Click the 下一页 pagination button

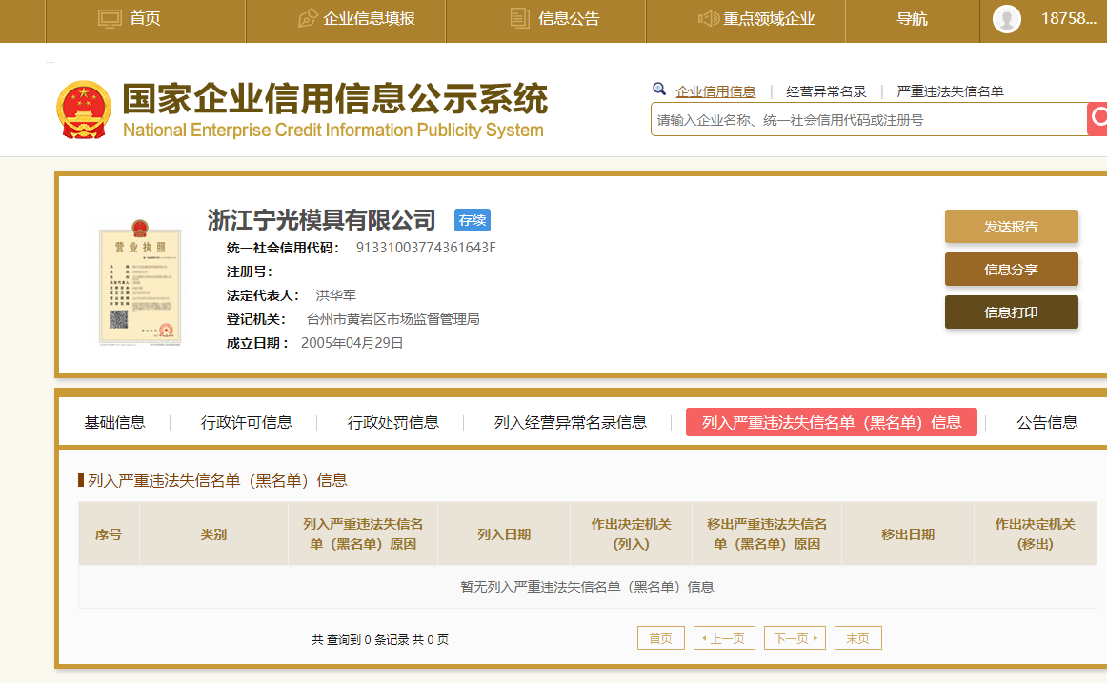pos(795,638)
